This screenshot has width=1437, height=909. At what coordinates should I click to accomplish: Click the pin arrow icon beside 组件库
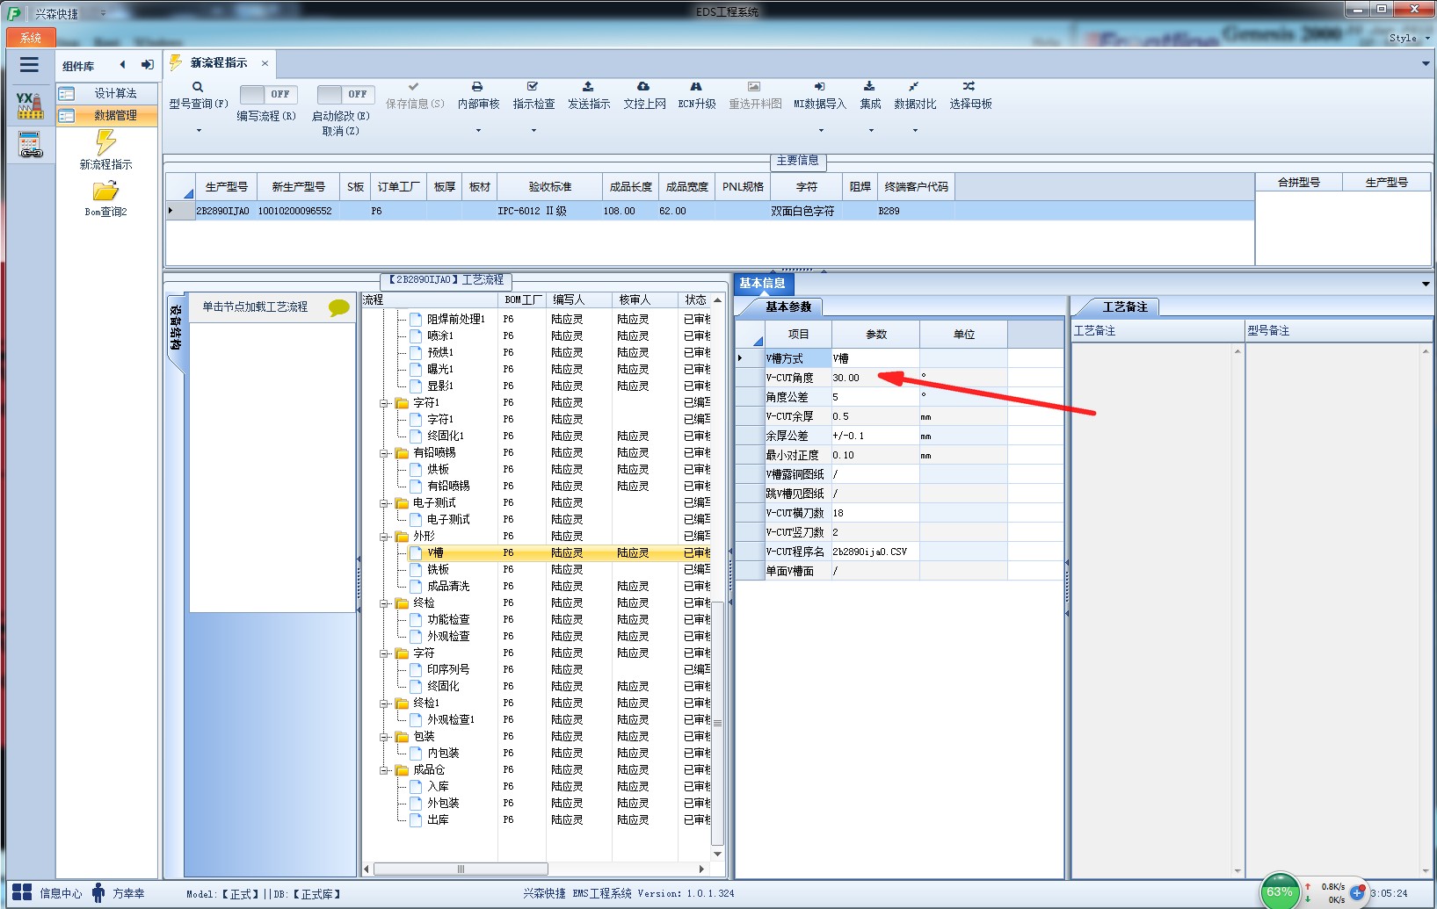tap(147, 64)
